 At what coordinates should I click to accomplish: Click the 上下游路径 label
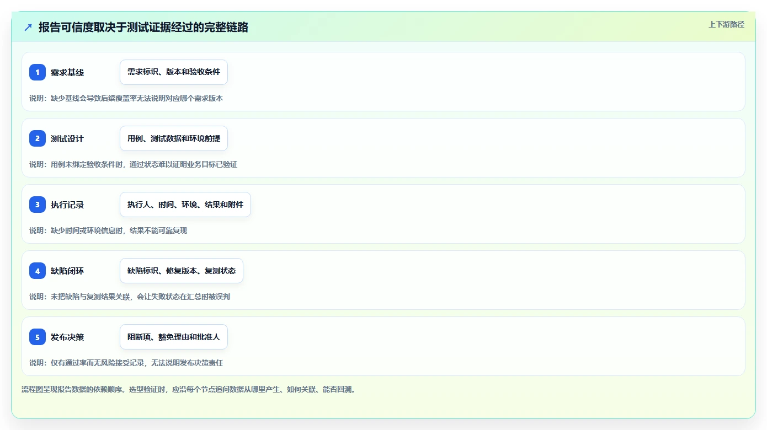click(x=726, y=24)
